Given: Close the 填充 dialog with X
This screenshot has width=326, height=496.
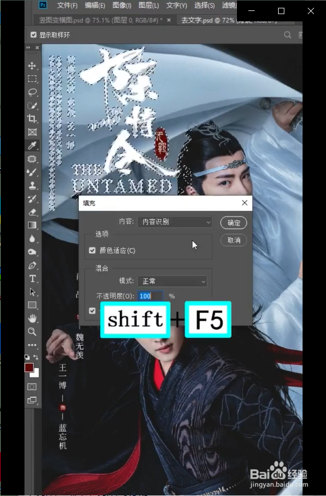Looking at the screenshot, I should pos(245,203).
